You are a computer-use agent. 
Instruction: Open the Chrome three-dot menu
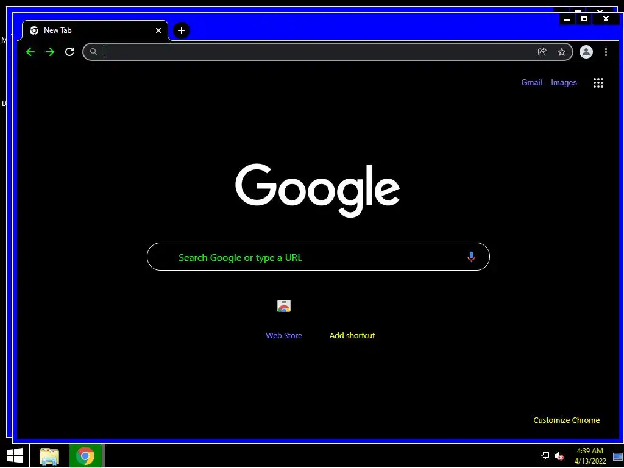(x=606, y=52)
